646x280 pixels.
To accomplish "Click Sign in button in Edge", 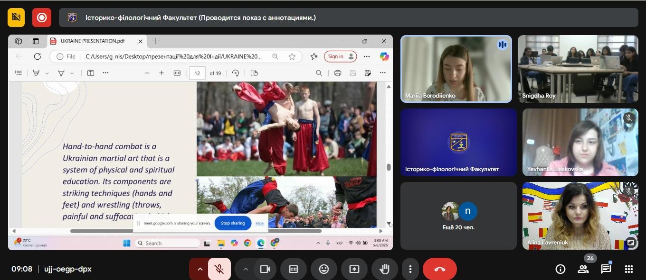I will tap(341, 56).
